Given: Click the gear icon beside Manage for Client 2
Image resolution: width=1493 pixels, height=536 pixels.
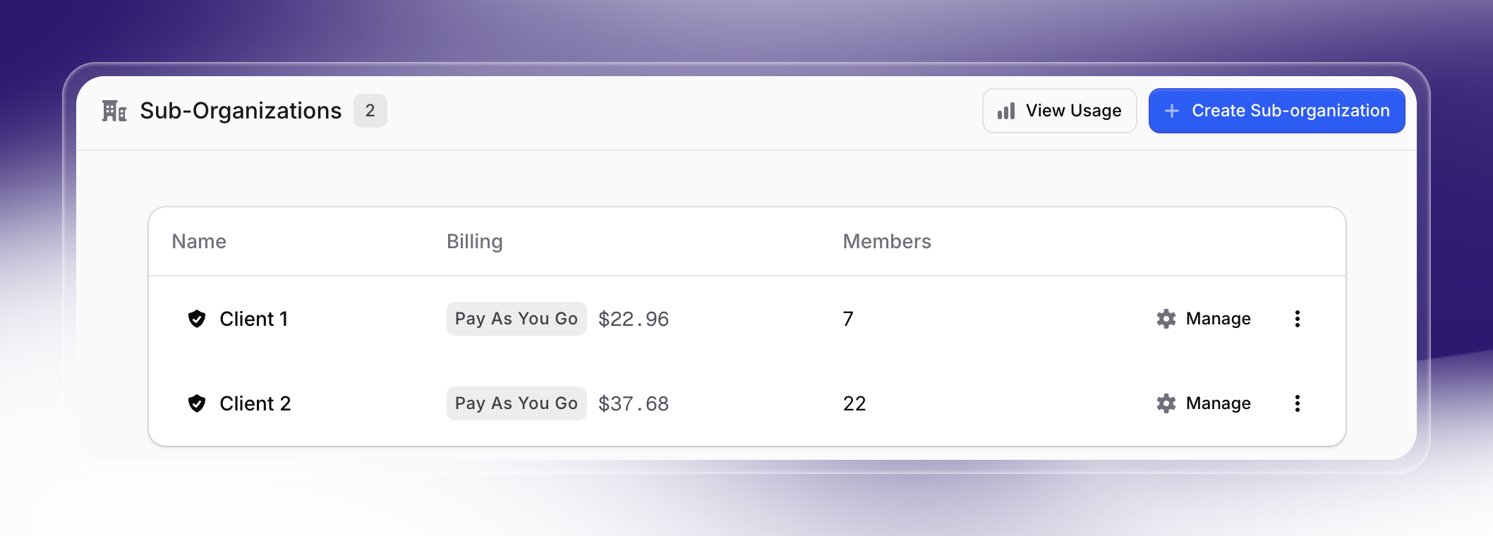Looking at the screenshot, I should (x=1166, y=403).
